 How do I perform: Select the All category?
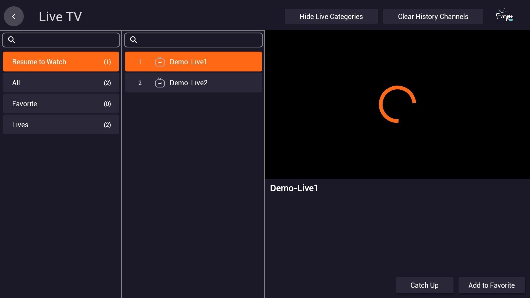coord(61,83)
